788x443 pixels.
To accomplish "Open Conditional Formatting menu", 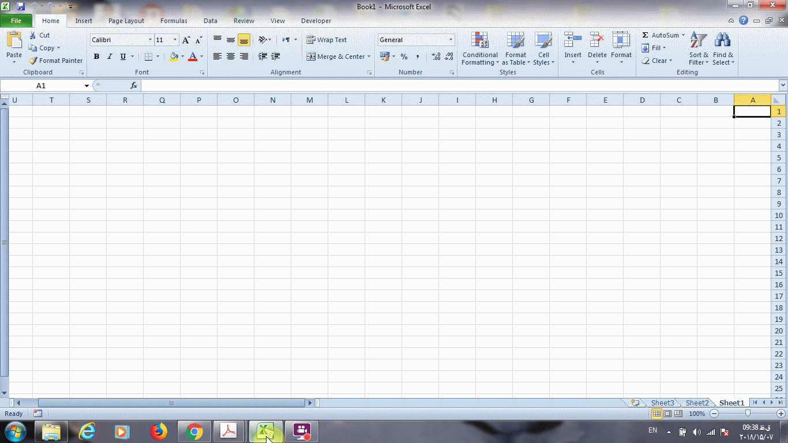I will (x=480, y=48).
